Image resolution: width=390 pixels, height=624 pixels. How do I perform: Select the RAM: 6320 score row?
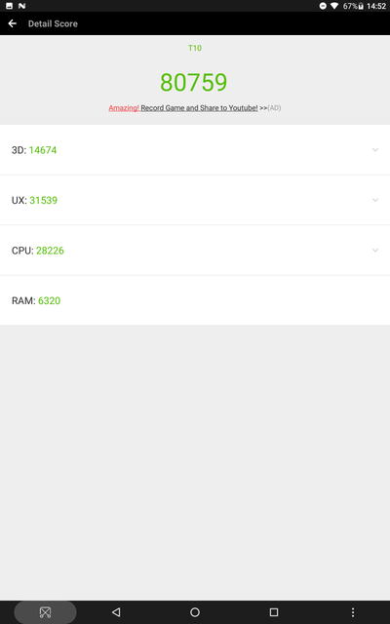(x=195, y=300)
